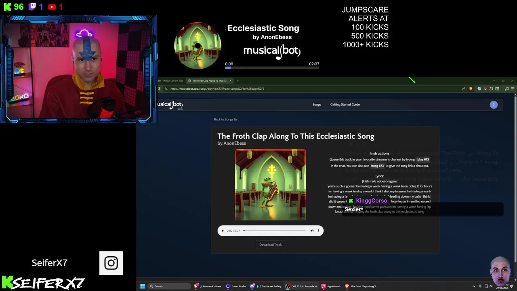517x291 pixels.
Task: Mute the audio player volume icon
Action: pyautogui.click(x=312, y=231)
